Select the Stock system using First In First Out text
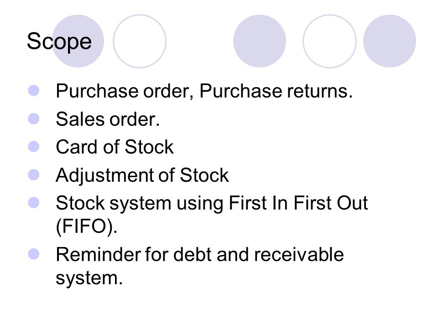The height and width of the screenshot is (328, 438). click(x=212, y=203)
